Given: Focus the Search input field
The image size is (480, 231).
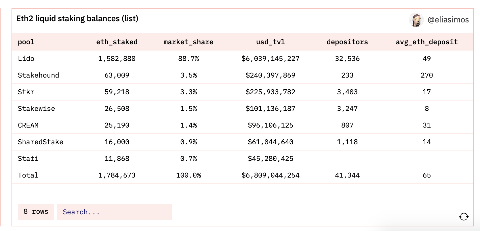Looking at the screenshot, I should (x=115, y=212).
